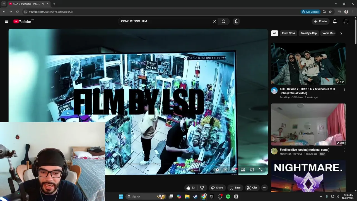
Task: Open Fireflies (live looping) title link
Action: click(x=305, y=150)
